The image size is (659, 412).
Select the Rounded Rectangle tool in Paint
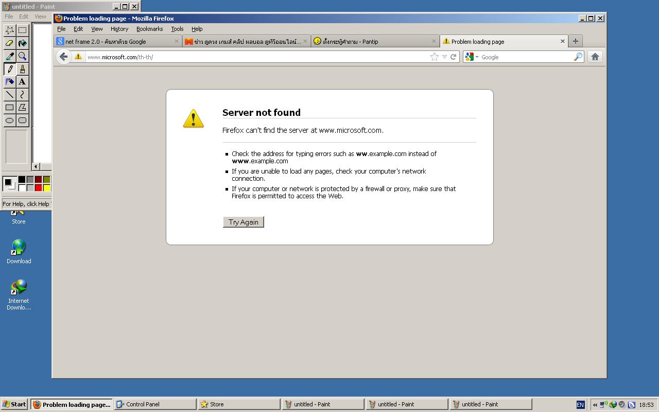(x=22, y=121)
